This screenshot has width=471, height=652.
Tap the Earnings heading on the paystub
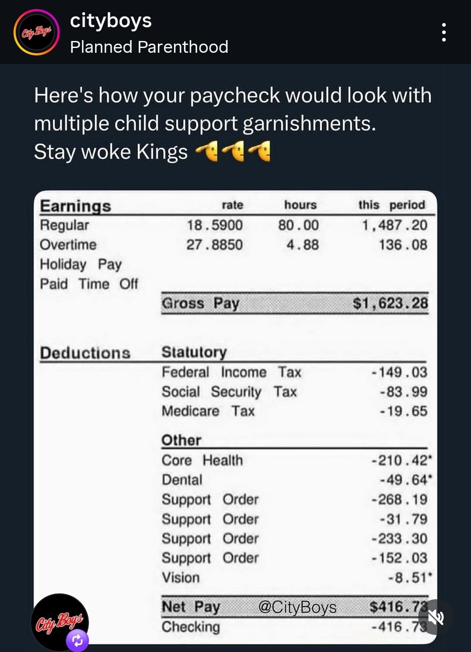[x=75, y=205]
